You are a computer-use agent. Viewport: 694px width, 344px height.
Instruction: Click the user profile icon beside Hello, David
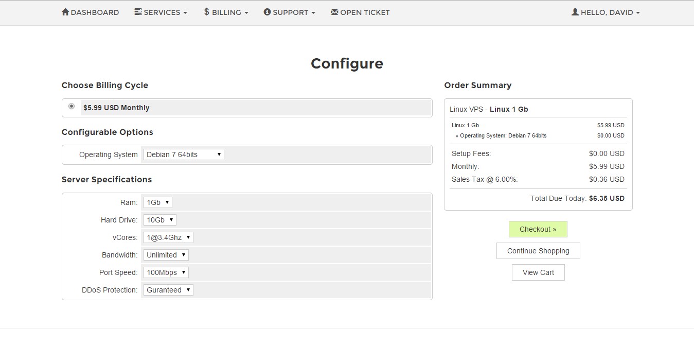(x=575, y=12)
